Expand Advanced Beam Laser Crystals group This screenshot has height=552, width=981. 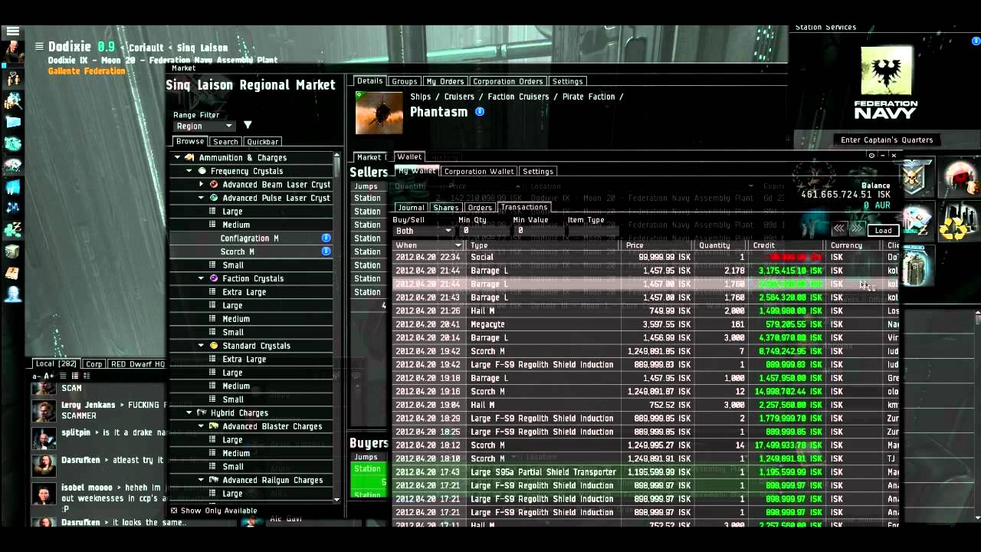202,185
